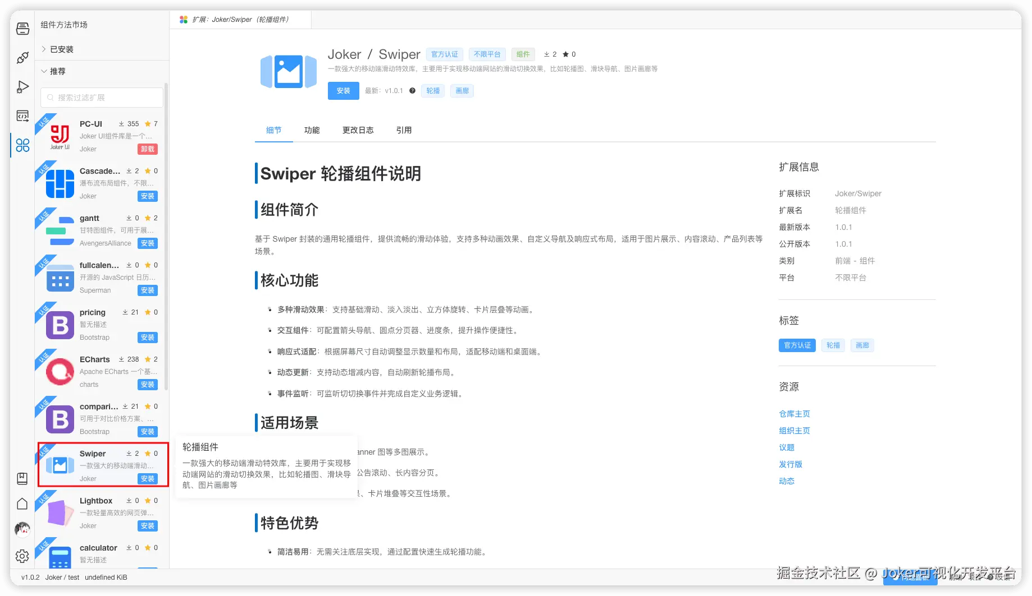The height and width of the screenshot is (596, 1032).
Task: Click the 轮播 tag under 标签 section
Action: point(833,345)
